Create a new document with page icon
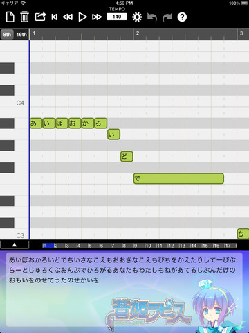The width and height of the screenshot is (249, 333). coord(10,17)
